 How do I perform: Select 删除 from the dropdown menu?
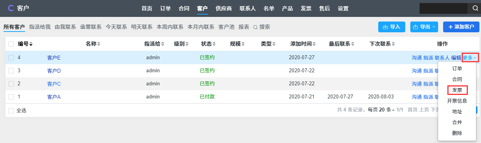click(x=457, y=133)
